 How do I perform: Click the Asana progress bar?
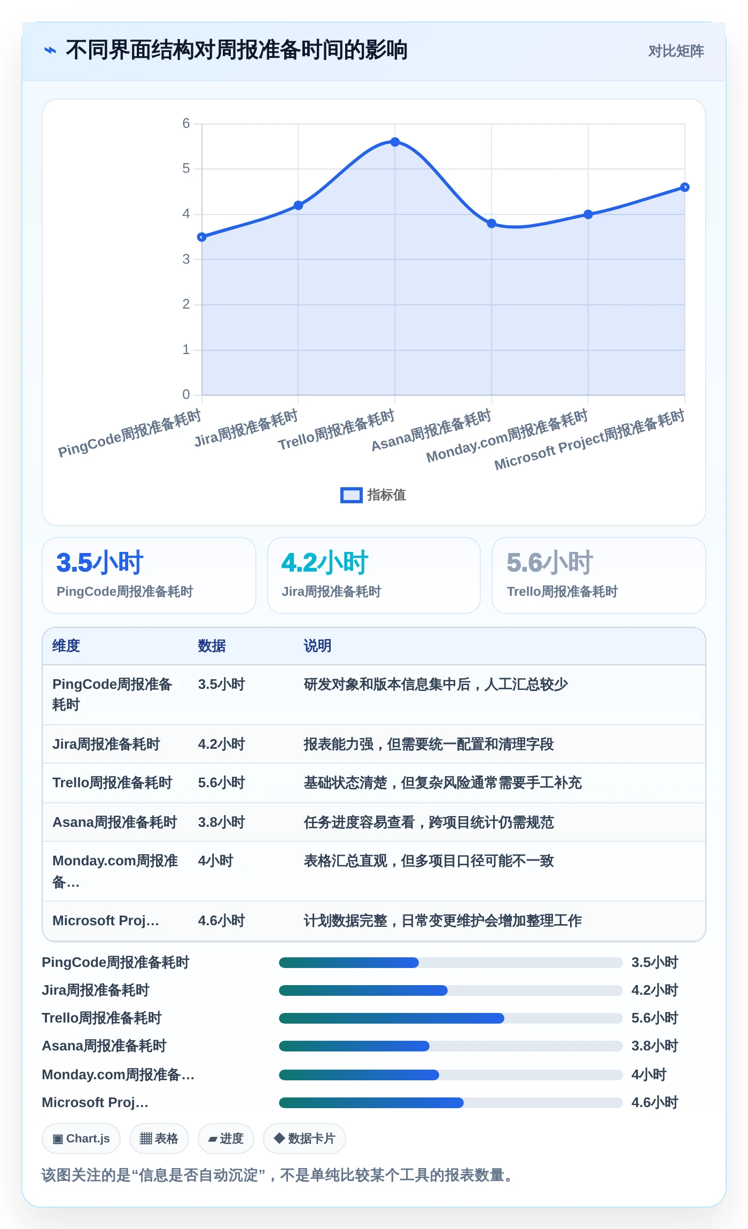pos(451,1046)
